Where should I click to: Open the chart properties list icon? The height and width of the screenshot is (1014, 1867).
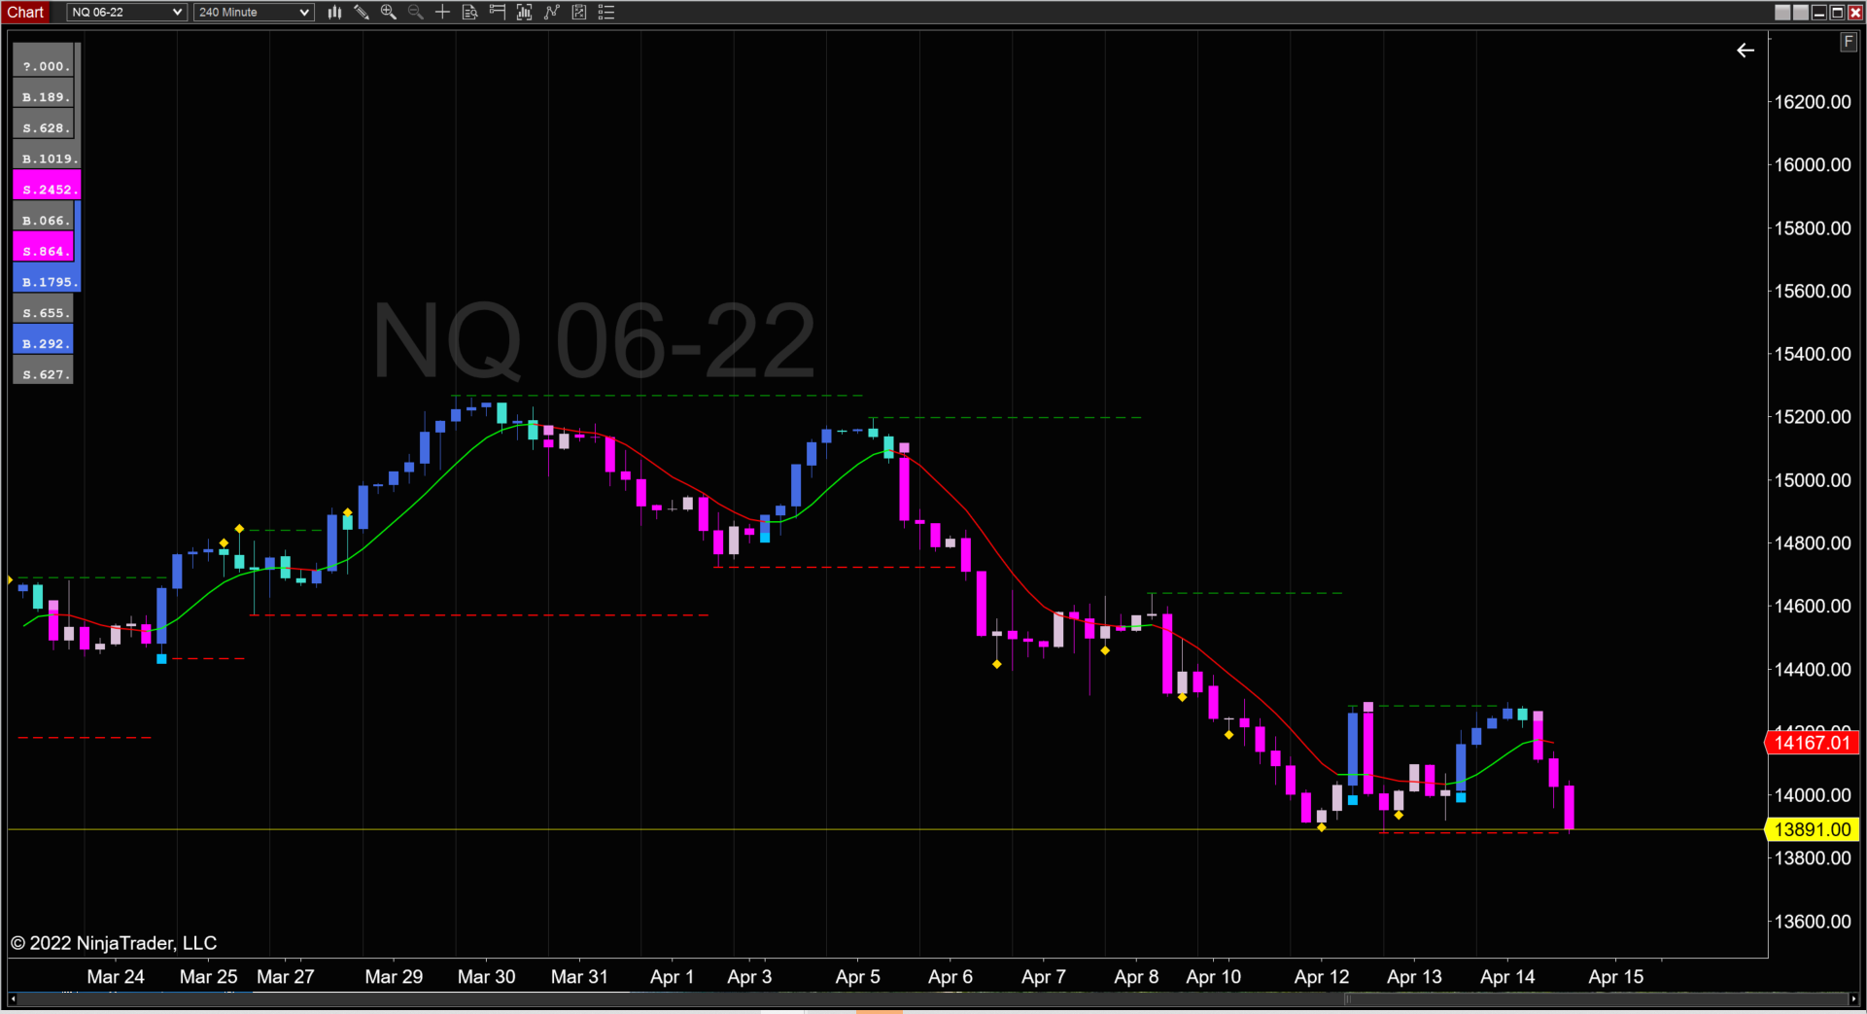point(606,13)
